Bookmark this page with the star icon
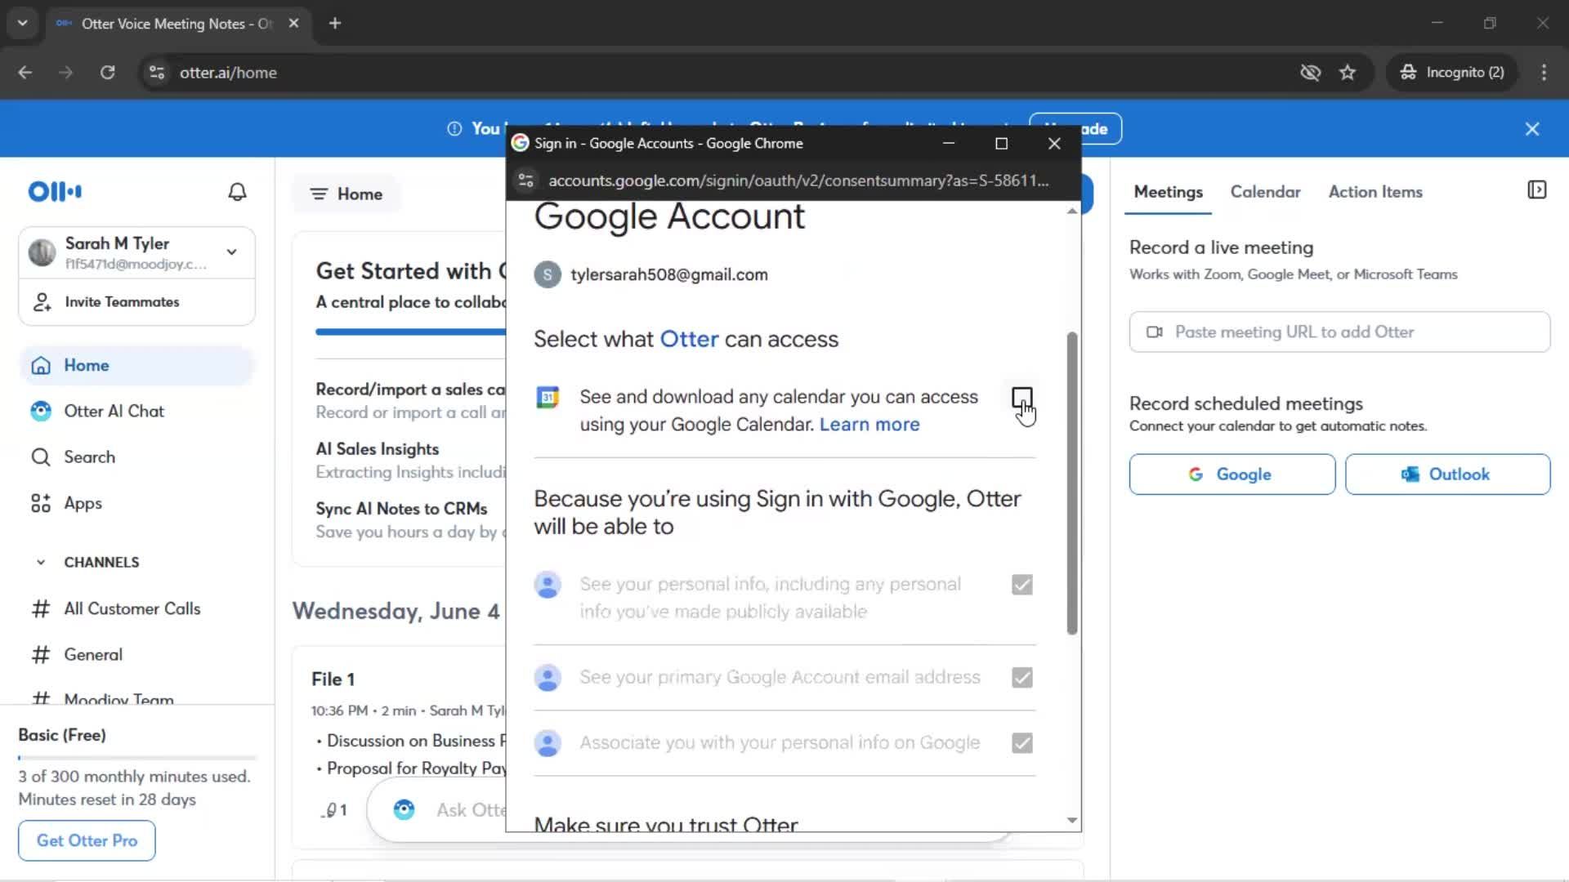Image resolution: width=1569 pixels, height=882 pixels. click(x=1348, y=73)
